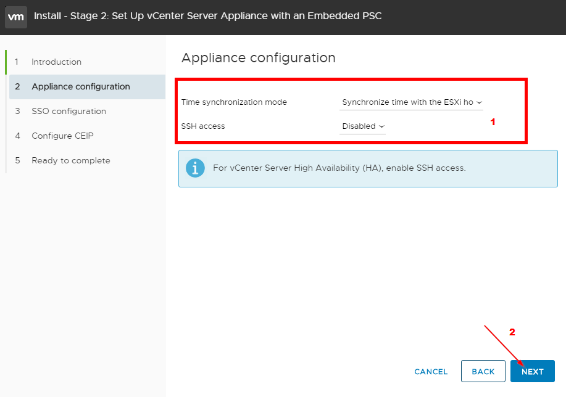Click the chevron arrow after ESXi host text
The image size is (566, 397).
tap(480, 102)
